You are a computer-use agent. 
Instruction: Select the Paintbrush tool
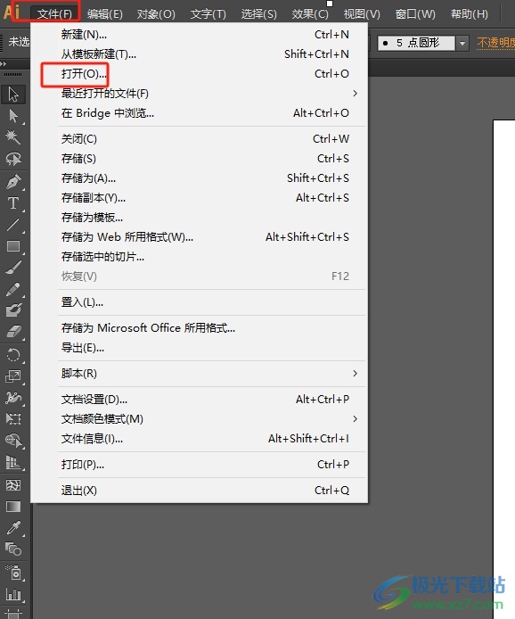(x=13, y=268)
